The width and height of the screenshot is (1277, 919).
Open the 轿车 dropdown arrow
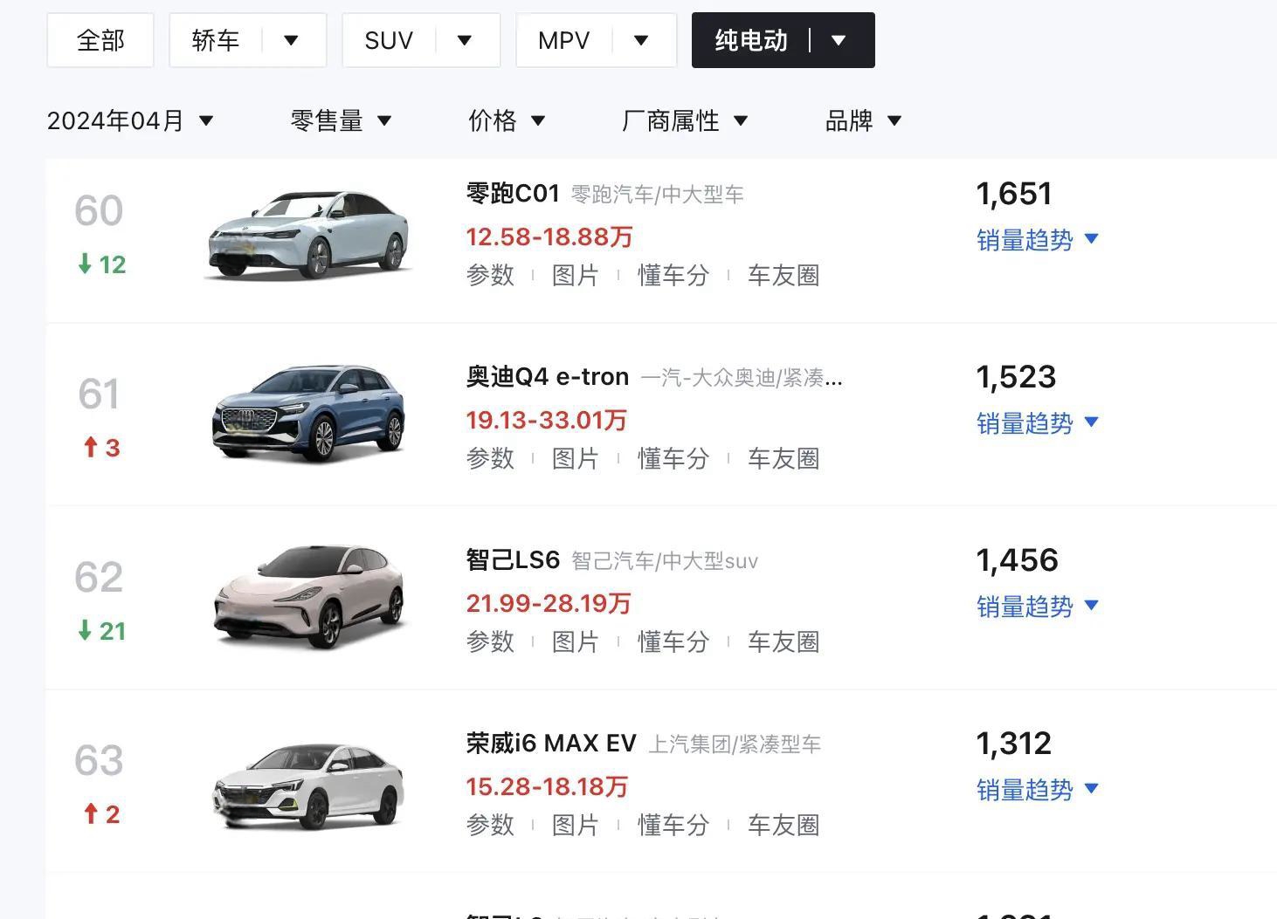[x=292, y=40]
